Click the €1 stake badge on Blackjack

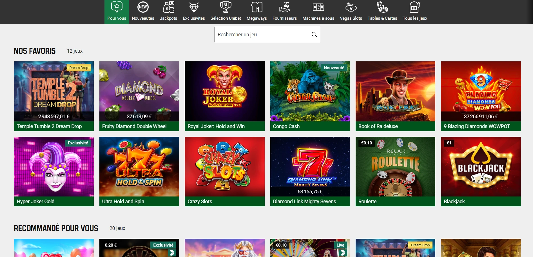(x=449, y=143)
